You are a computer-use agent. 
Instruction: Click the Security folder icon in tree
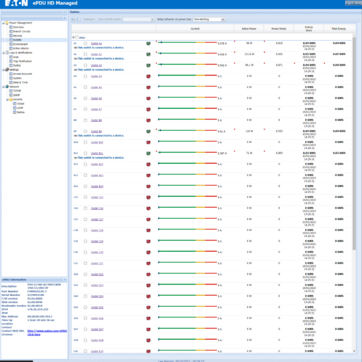coord(11,100)
